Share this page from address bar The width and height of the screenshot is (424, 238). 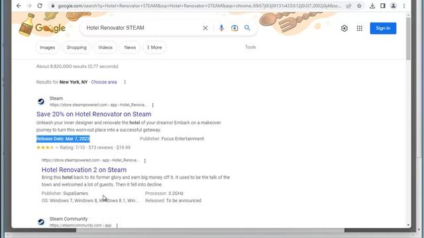(x=349, y=6)
